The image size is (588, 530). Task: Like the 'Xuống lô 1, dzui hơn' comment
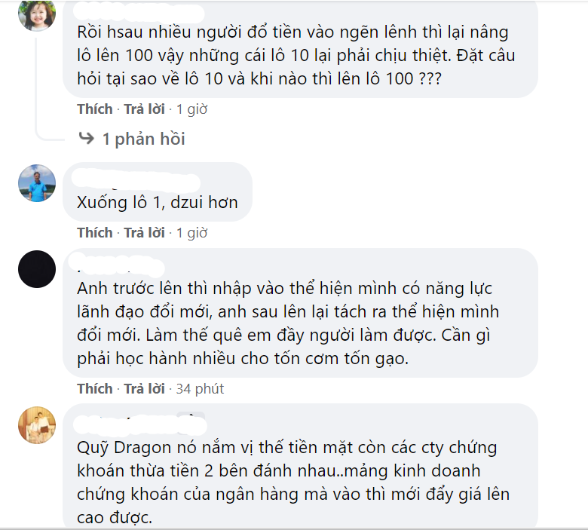(95, 233)
